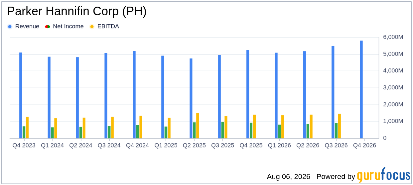Select the Q3 2024 revenue bar
This screenshot has width=413, height=185.
coord(106,95)
